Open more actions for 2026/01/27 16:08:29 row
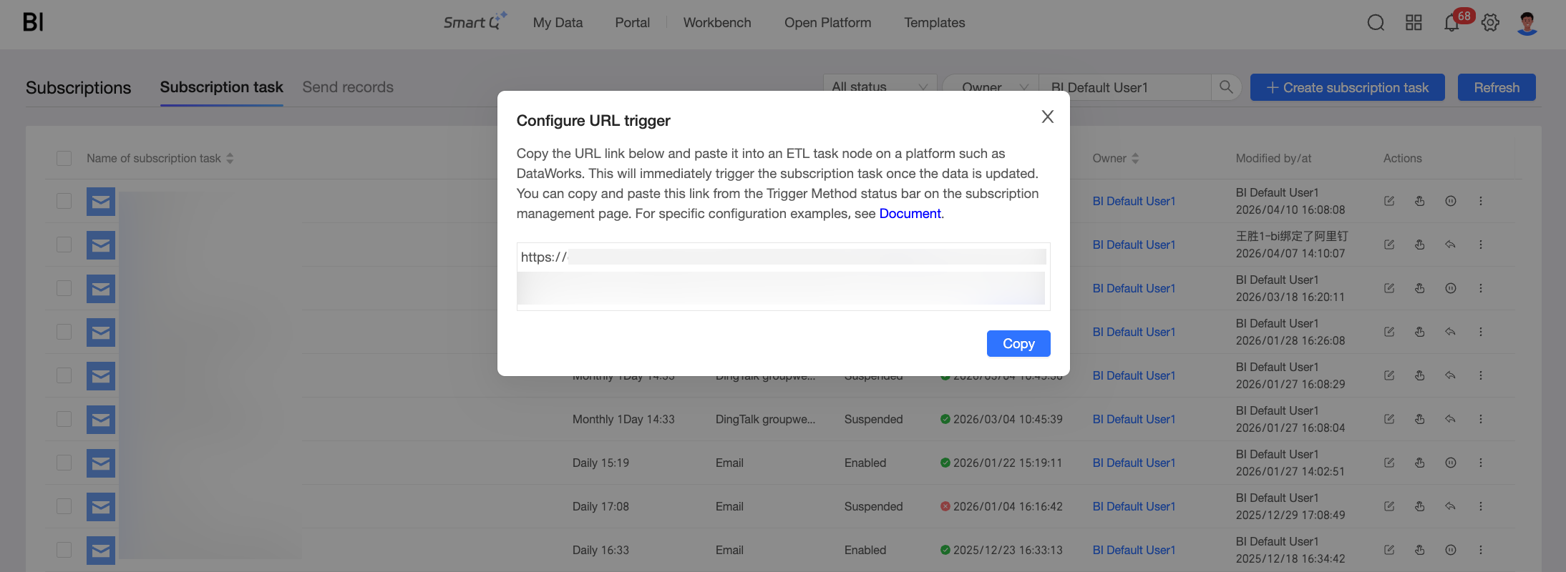 (x=1481, y=375)
